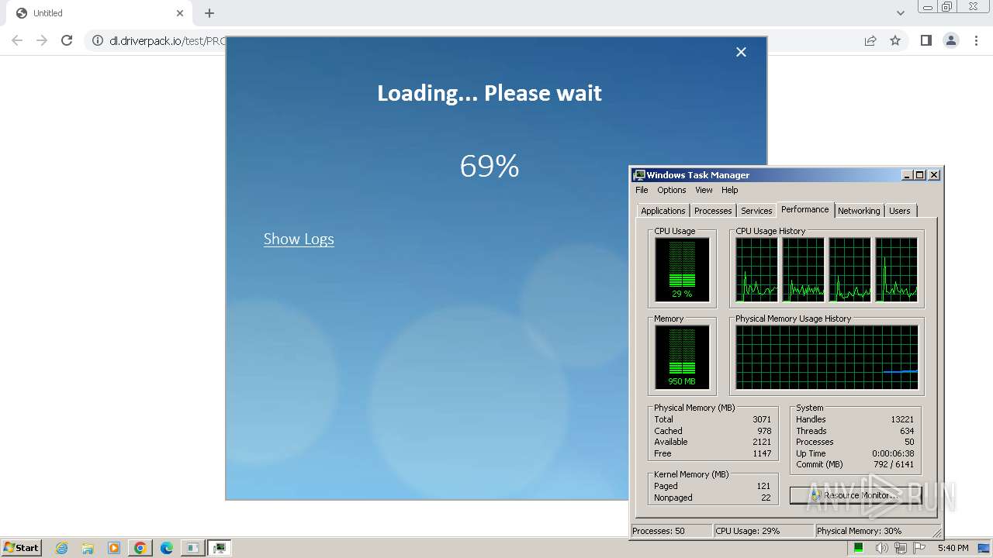Click Task Manager taskbar button
Screen dimensions: 993x558
coord(220,548)
